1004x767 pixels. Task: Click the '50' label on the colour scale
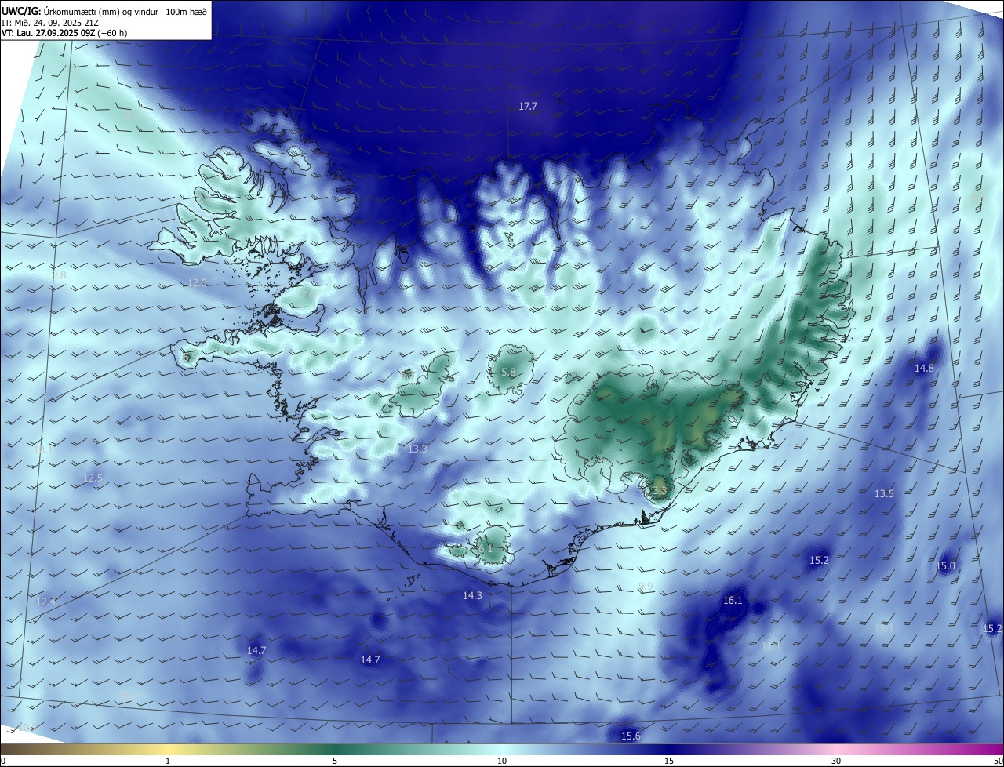tap(998, 762)
